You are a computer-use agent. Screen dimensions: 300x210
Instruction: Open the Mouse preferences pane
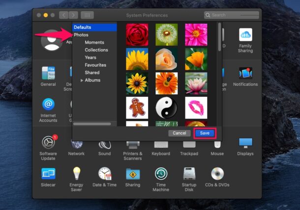pos(217,145)
